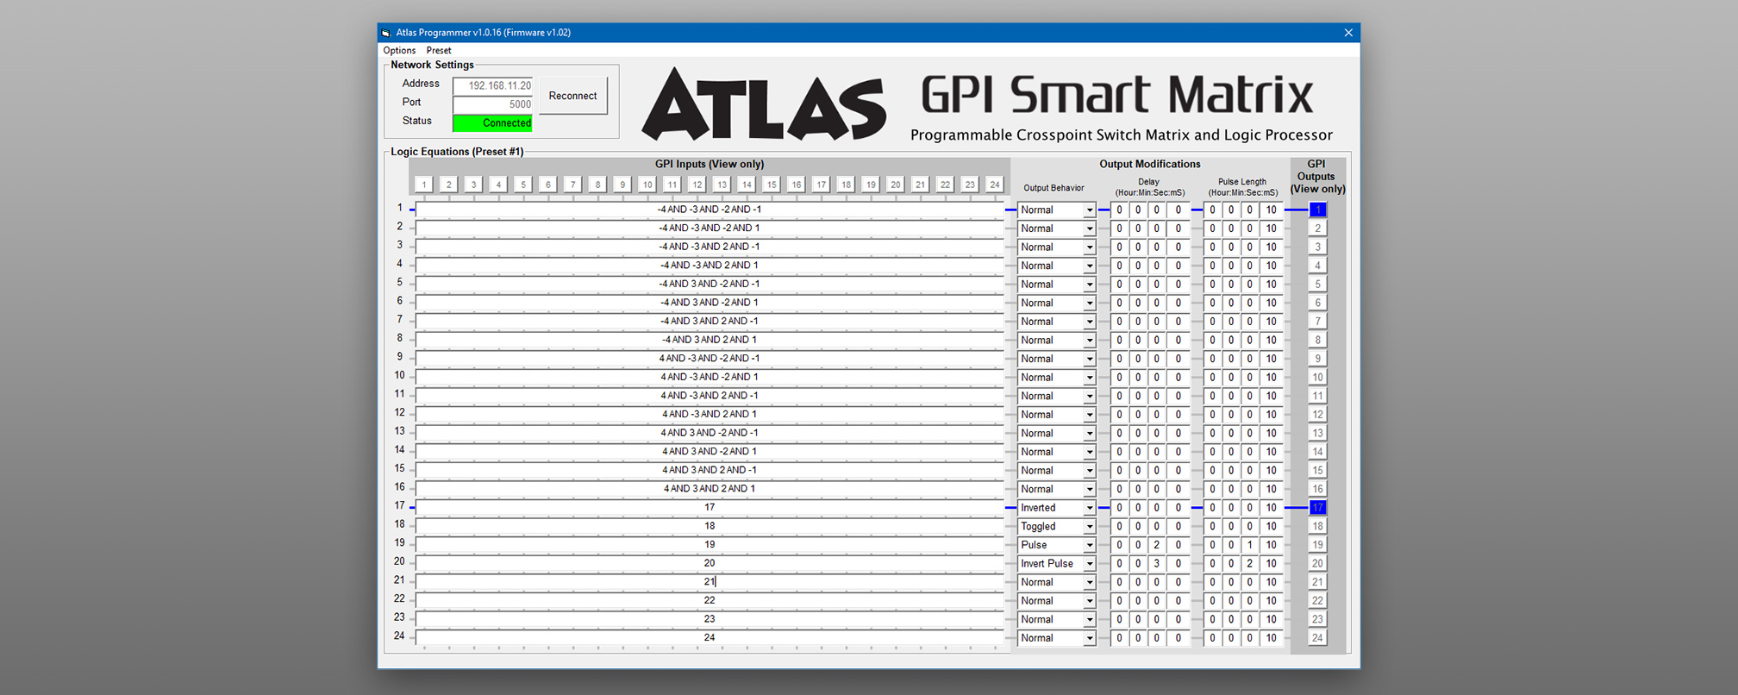Click GPI input indicator 16
1738x695 pixels.
tap(797, 185)
